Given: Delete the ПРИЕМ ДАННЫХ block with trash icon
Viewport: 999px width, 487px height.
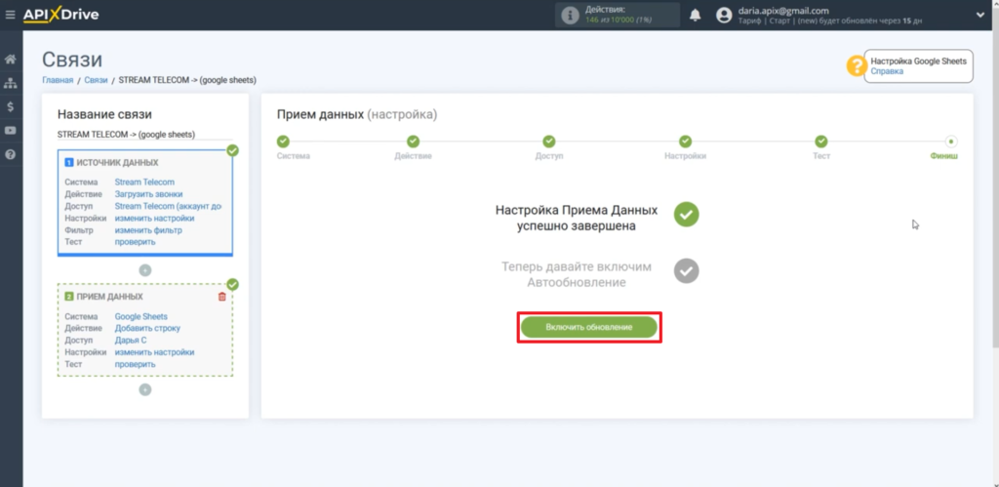Looking at the screenshot, I should pos(221,297).
